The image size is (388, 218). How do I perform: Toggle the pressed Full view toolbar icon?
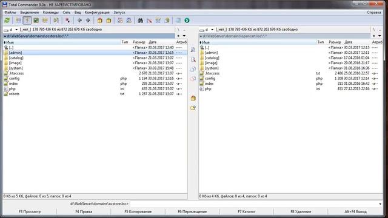[27, 21]
